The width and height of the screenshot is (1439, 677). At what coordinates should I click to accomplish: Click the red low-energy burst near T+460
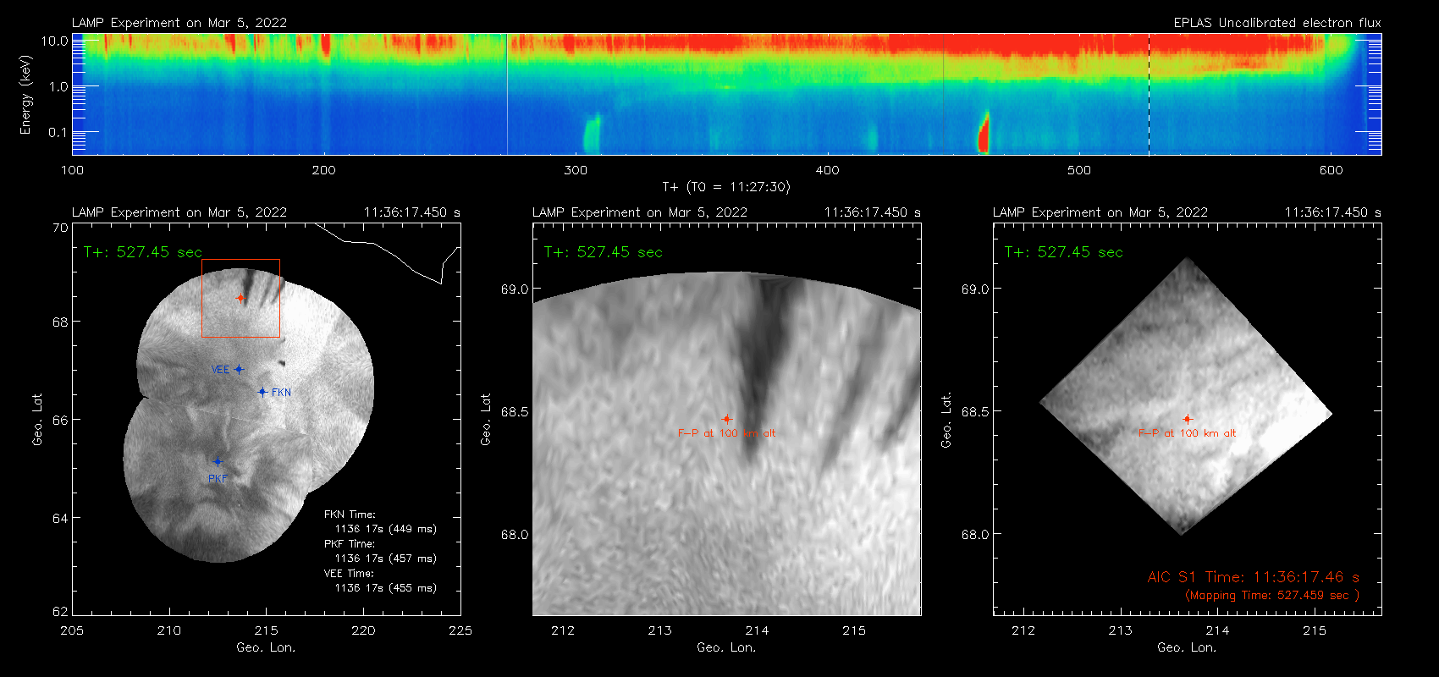(984, 134)
